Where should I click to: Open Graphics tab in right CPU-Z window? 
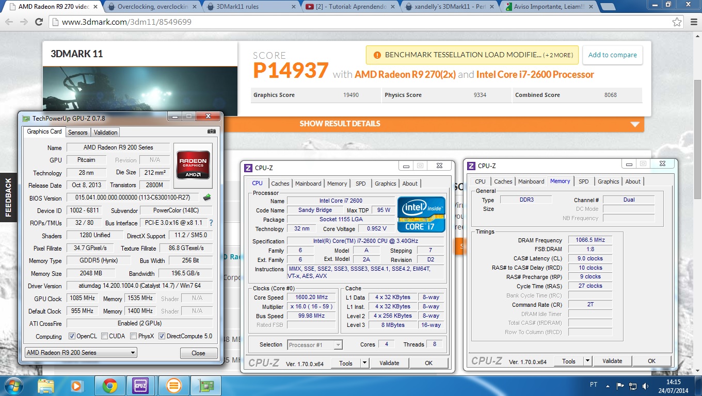pyautogui.click(x=609, y=181)
